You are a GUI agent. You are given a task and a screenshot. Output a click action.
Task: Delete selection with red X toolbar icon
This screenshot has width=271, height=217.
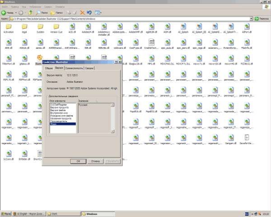pos(83,13)
